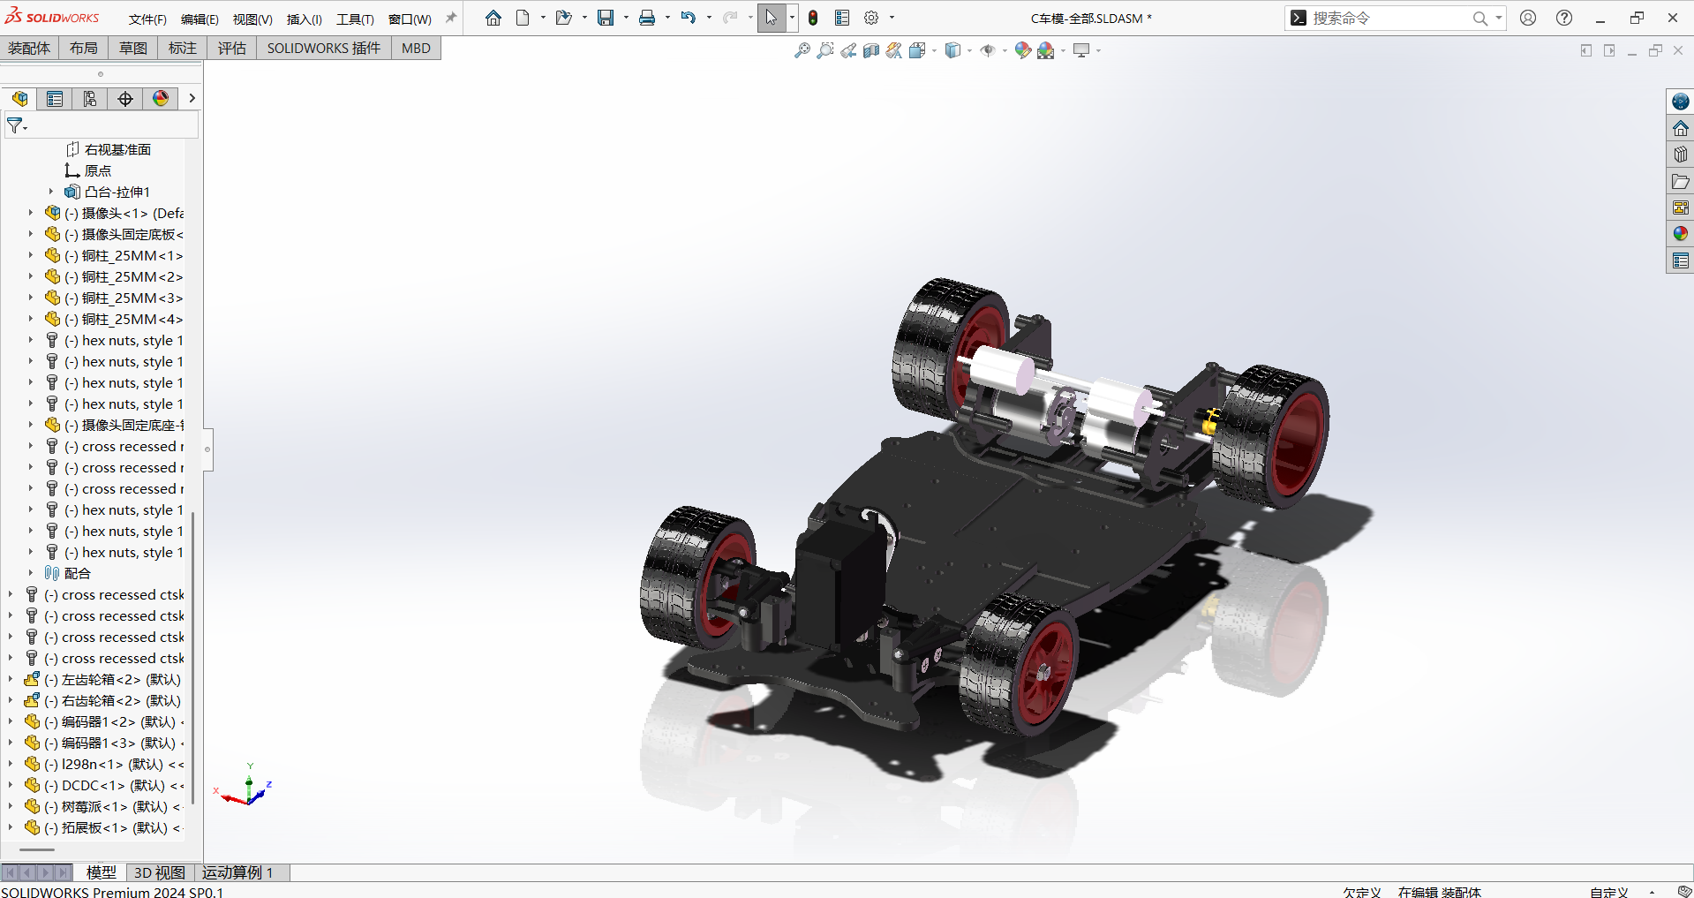Open New document dropdown arrow
The image size is (1694, 898).
click(543, 18)
